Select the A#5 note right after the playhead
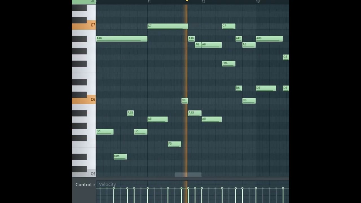Screen dimensions: 361x203 tap(195, 113)
